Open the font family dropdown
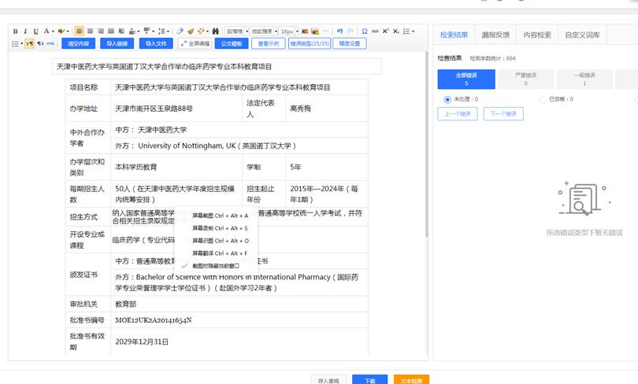 (x=264, y=31)
